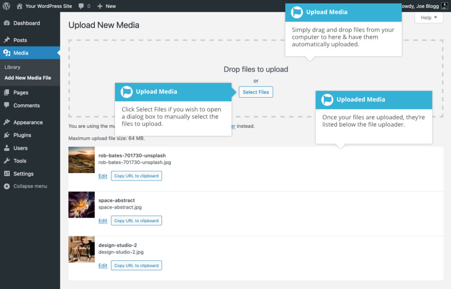Open the + New content menu
The width and height of the screenshot is (451, 289).
106,6
